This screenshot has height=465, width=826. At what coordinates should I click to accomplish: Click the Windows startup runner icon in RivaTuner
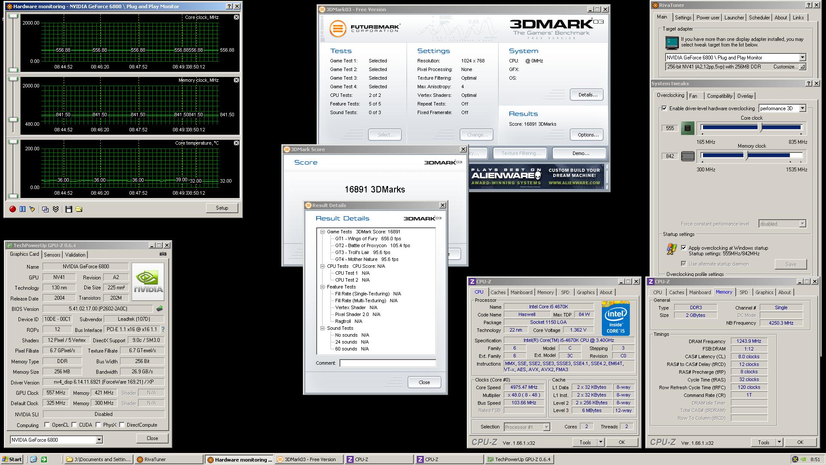pyautogui.click(x=672, y=249)
